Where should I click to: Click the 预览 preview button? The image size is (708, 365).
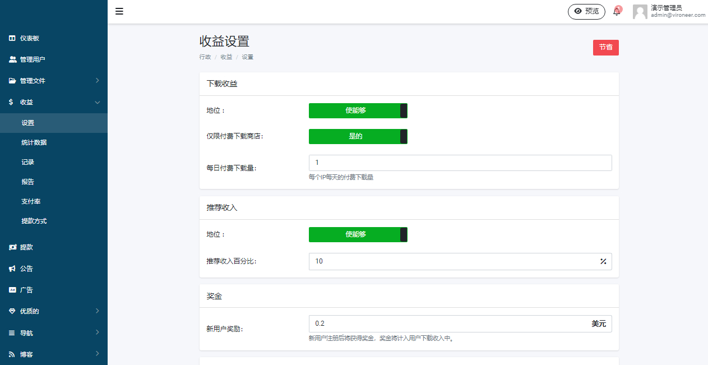point(586,11)
